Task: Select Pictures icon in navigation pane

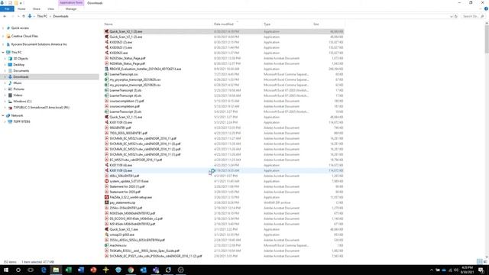Action: (10, 89)
